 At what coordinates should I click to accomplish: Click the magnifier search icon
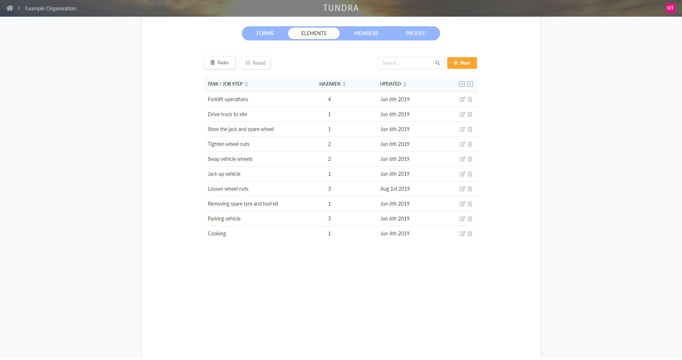pos(438,63)
